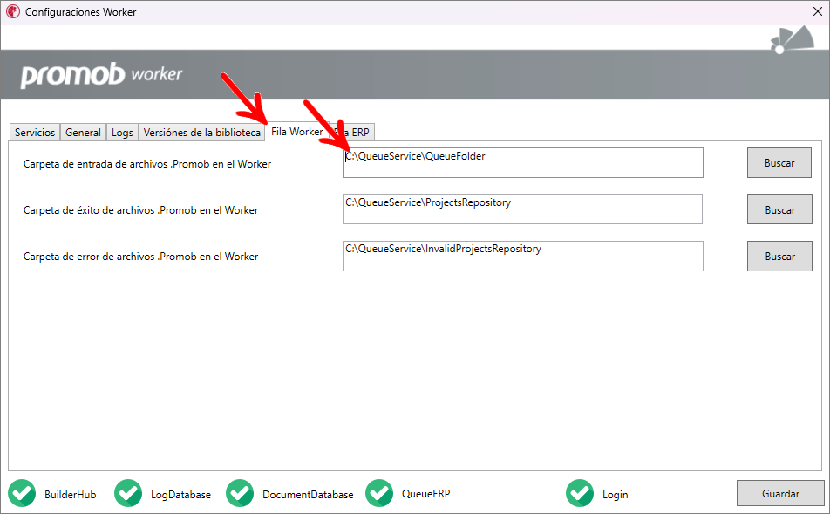The image size is (830, 514).
Task: Browse for the error folder with Buscar
Action: 779,257
